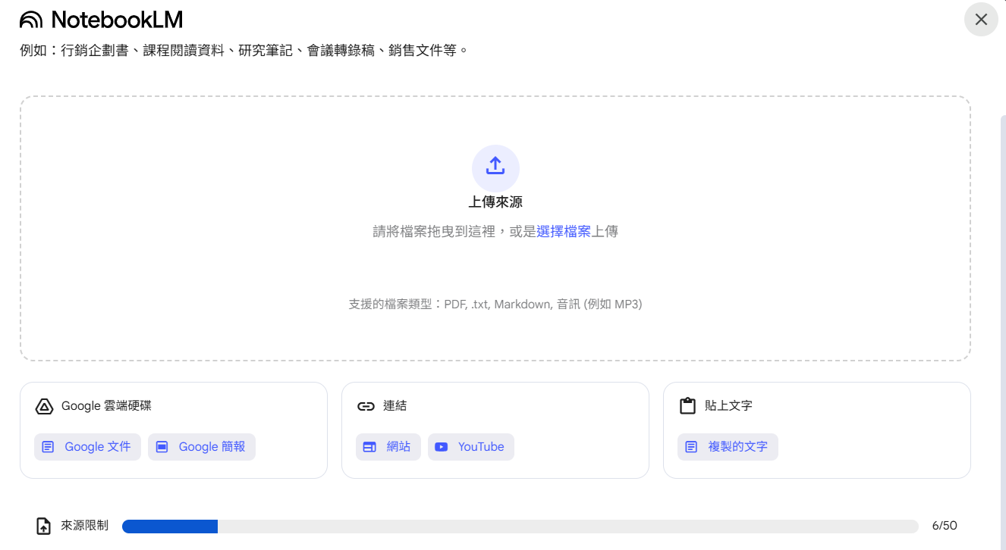Click the NotebookLM logo icon
Image resolution: width=1006 pixels, height=550 pixels.
click(31, 20)
